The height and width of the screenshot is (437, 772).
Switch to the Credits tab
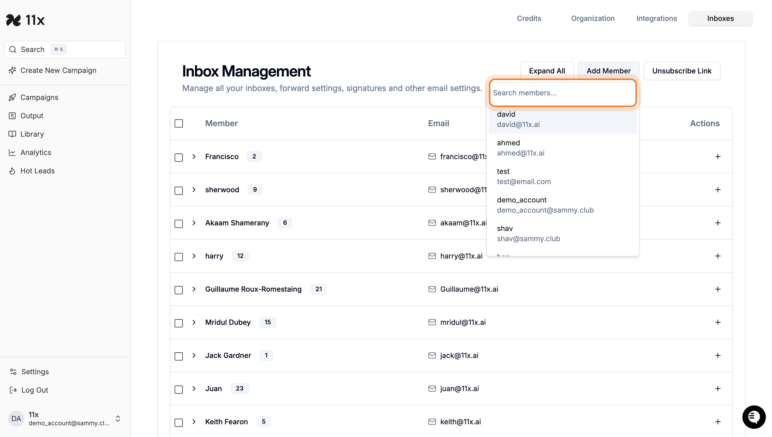click(x=529, y=18)
